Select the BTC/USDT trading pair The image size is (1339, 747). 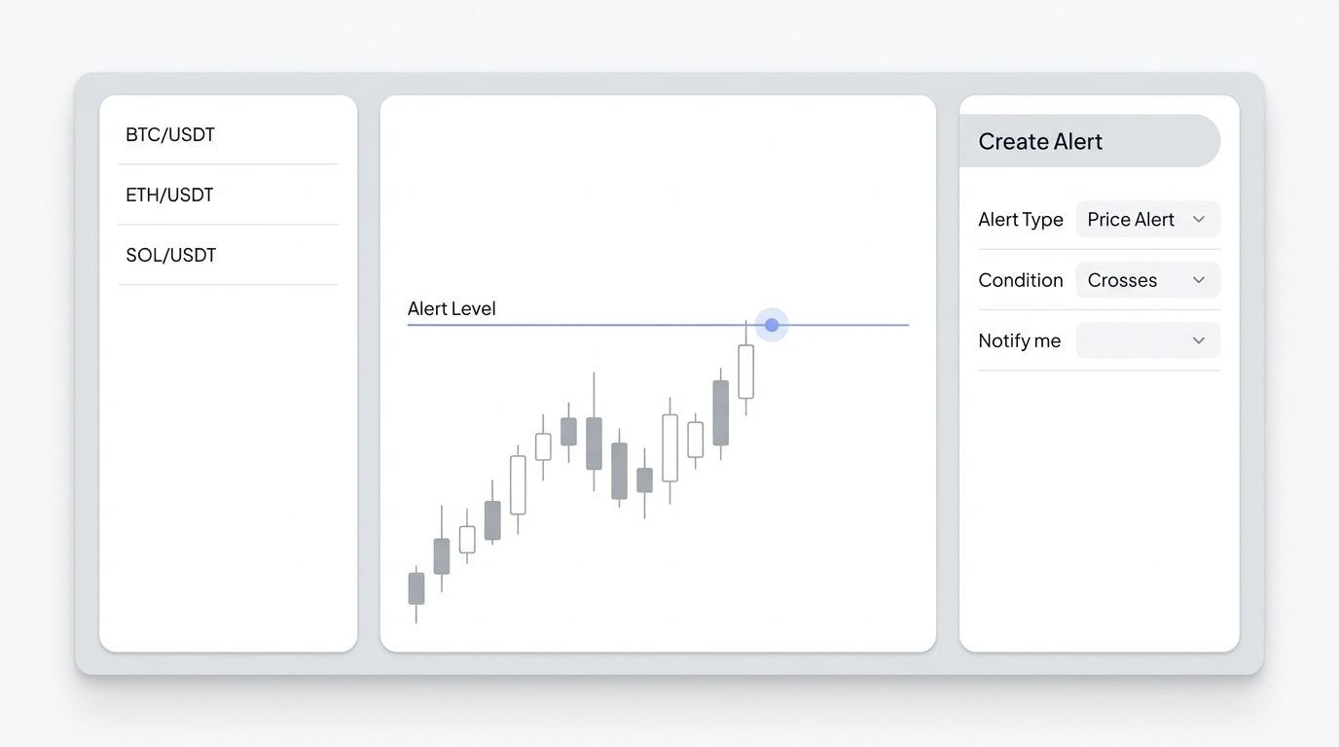coord(169,134)
